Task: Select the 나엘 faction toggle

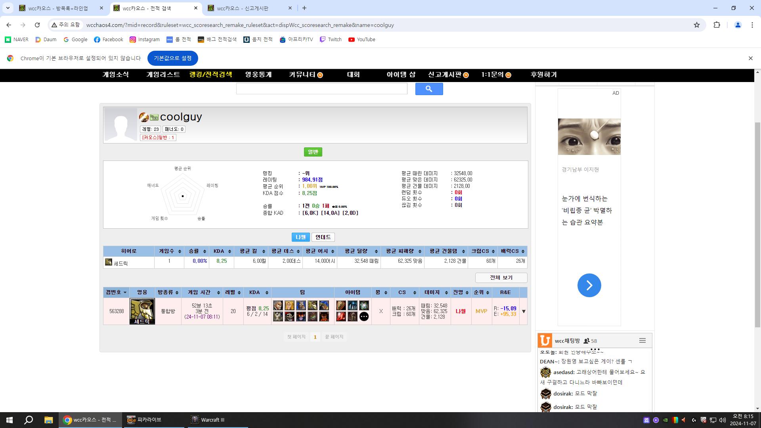Action: pyautogui.click(x=300, y=237)
